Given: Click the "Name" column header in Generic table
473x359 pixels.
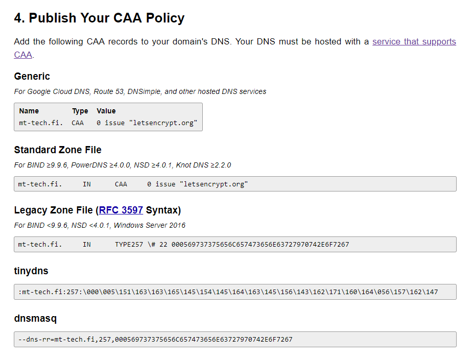Looking at the screenshot, I should tap(29, 111).
